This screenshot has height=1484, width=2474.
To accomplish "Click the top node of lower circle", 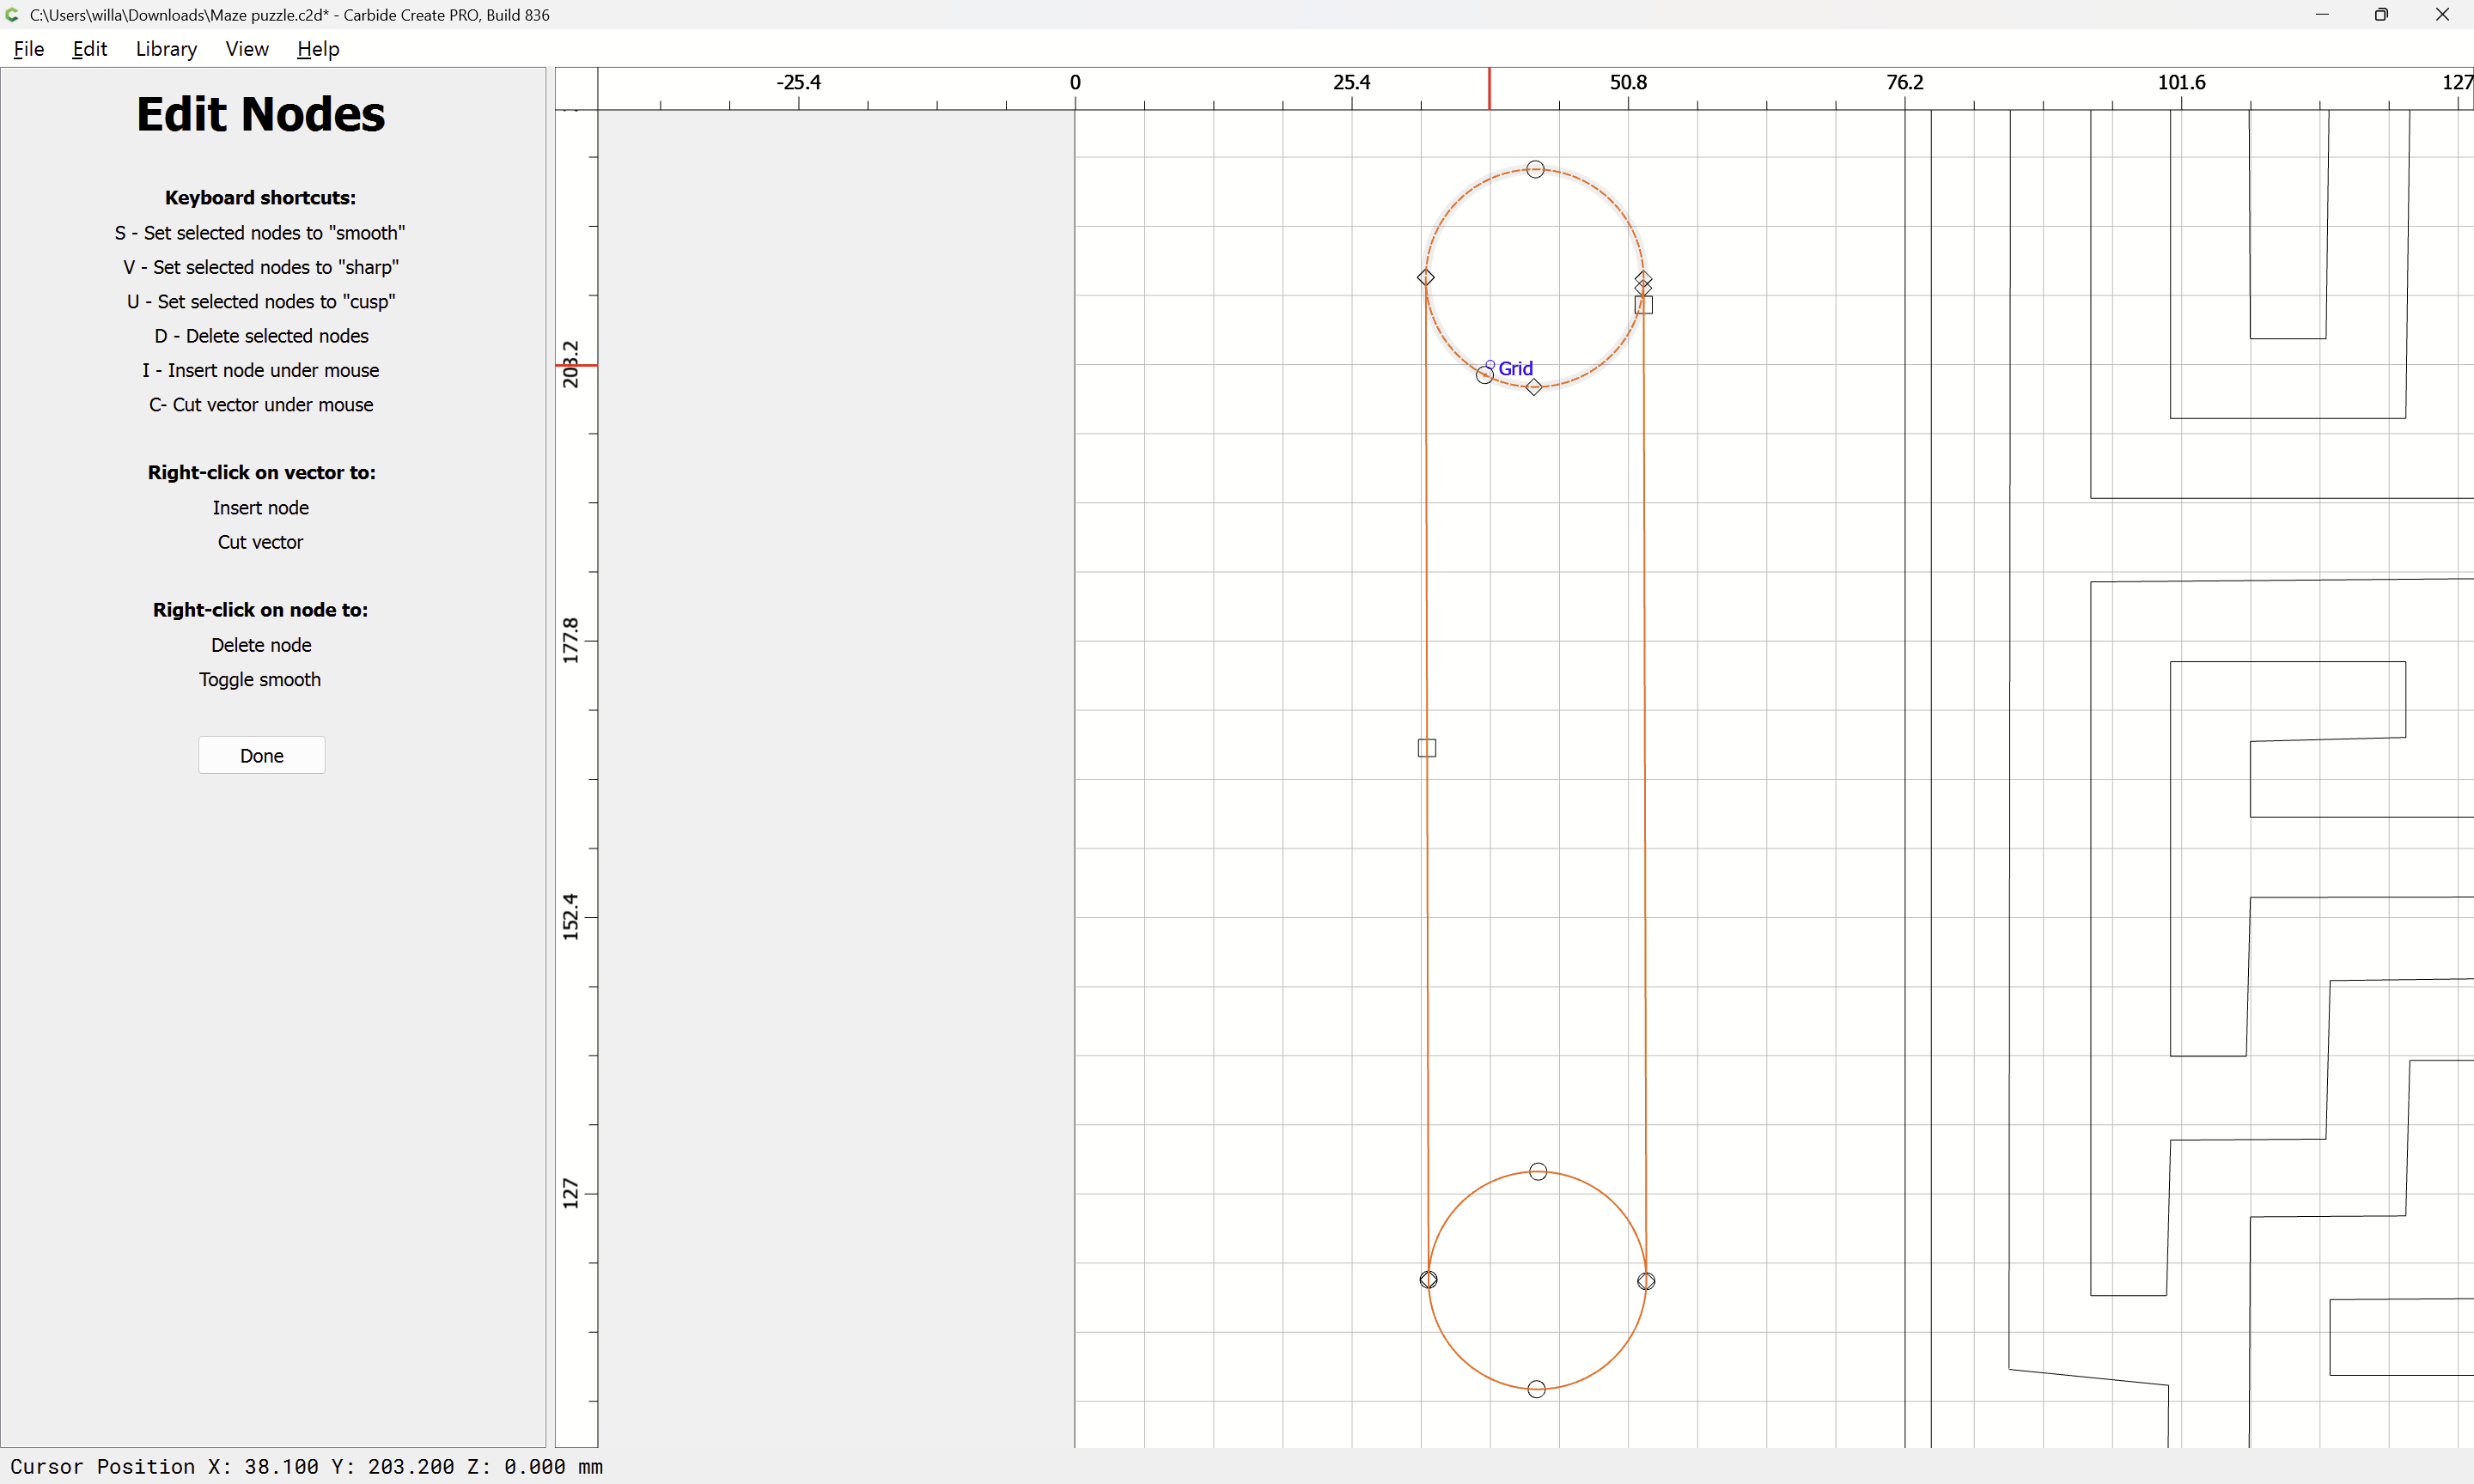I will 1538,1171.
